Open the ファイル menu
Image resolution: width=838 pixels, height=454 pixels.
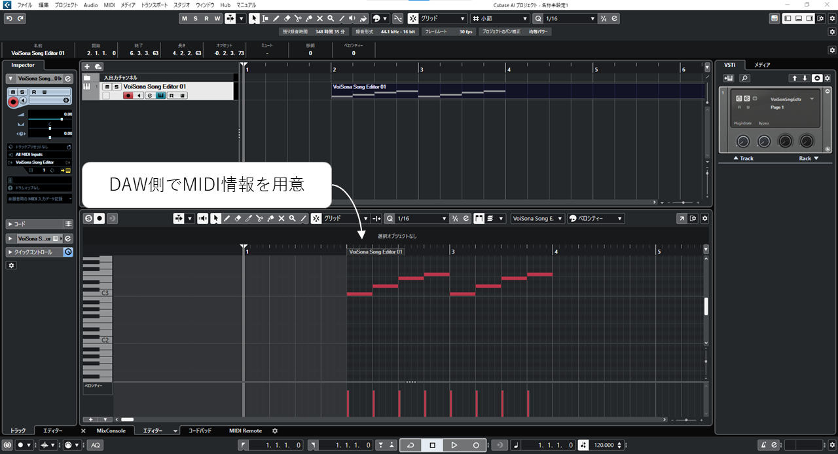25,5
